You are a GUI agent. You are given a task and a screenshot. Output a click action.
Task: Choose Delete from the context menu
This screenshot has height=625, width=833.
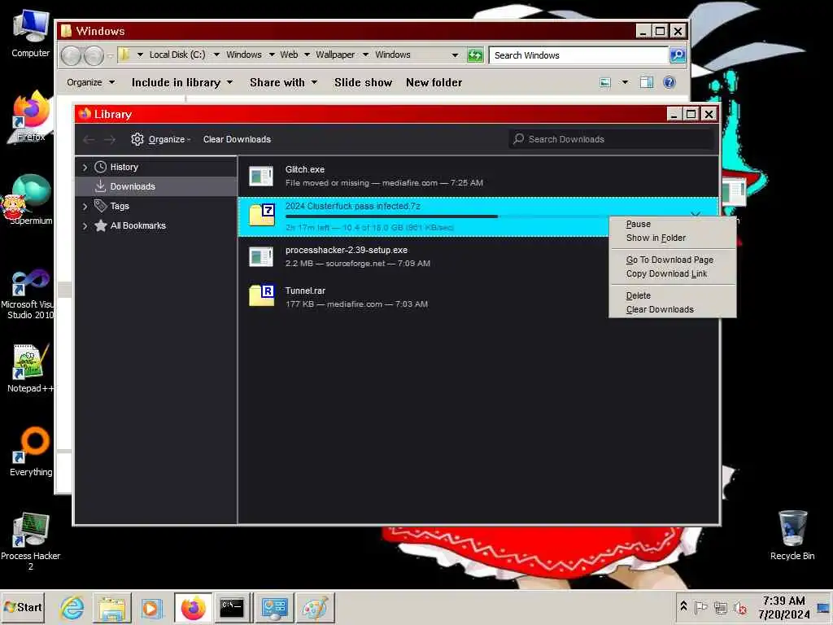[x=673, y=295]
